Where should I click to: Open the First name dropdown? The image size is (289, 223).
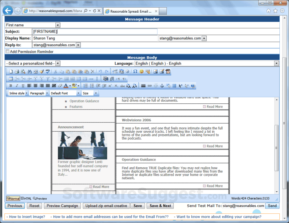(x=58, y=25)
